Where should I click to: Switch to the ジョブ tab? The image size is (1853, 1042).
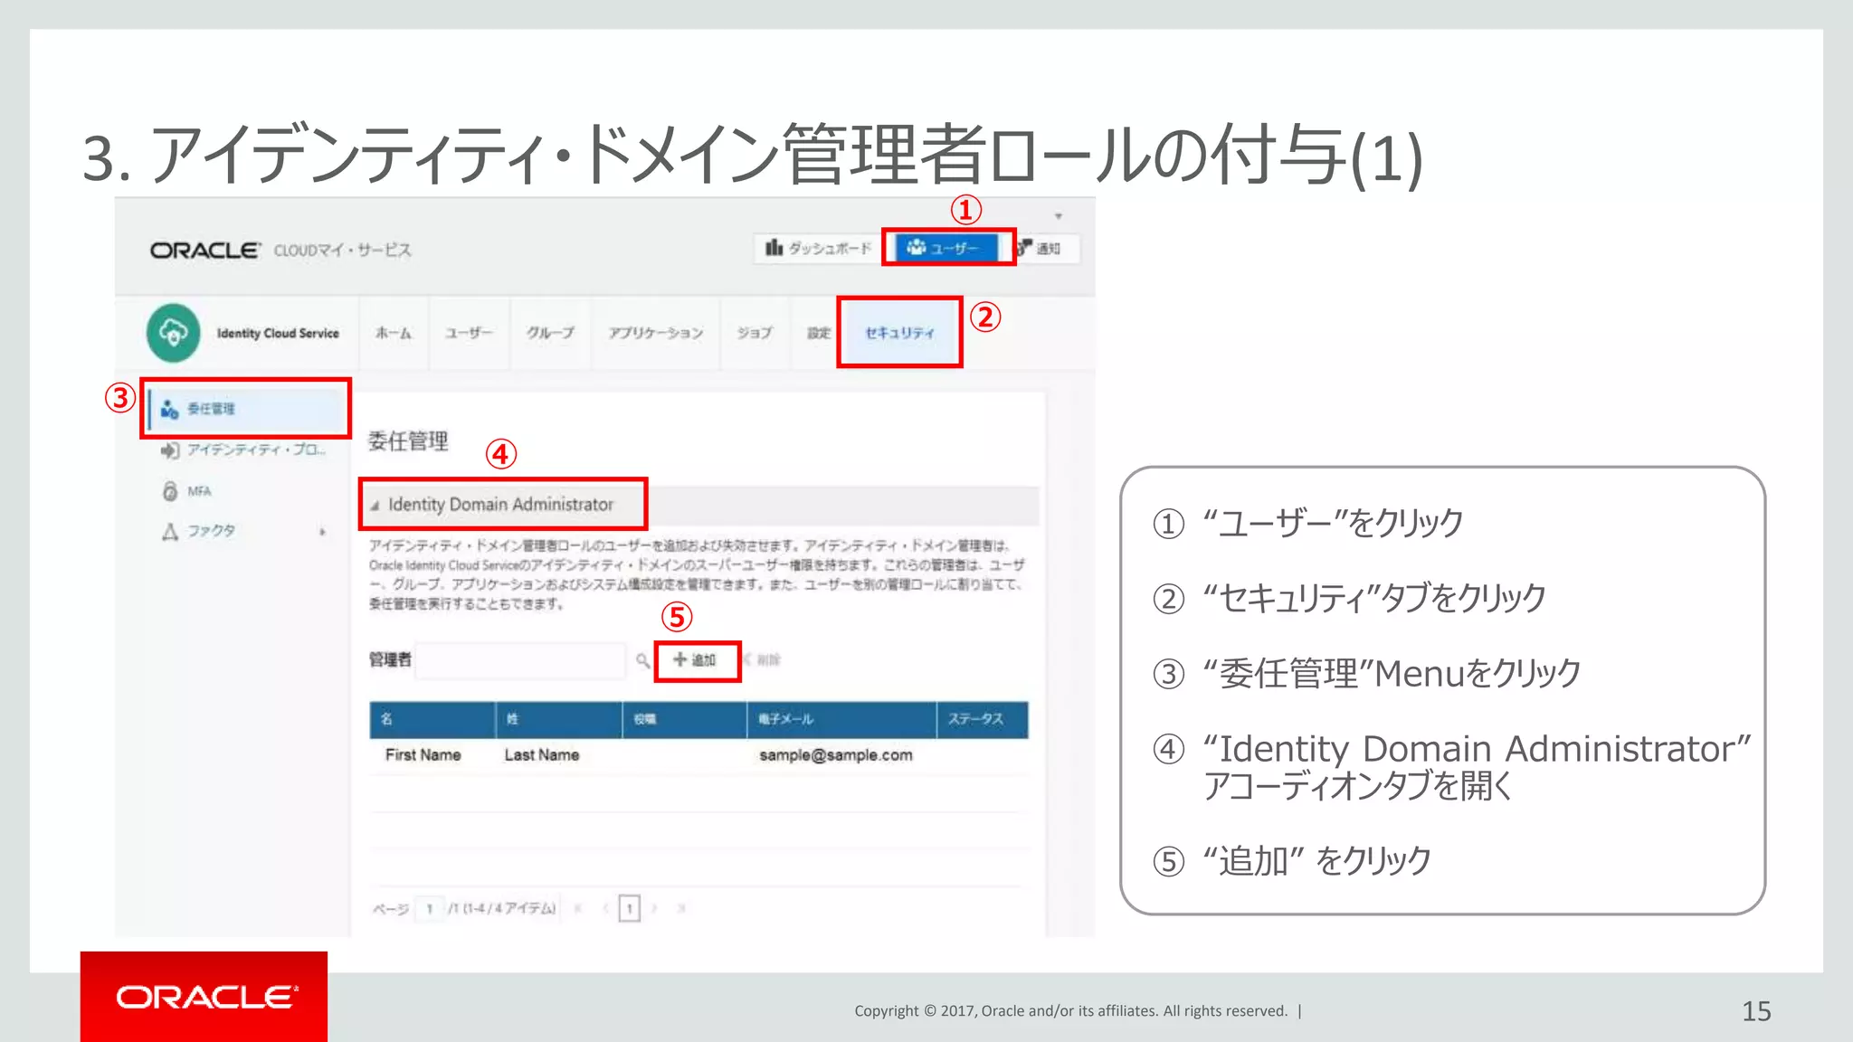755,333
